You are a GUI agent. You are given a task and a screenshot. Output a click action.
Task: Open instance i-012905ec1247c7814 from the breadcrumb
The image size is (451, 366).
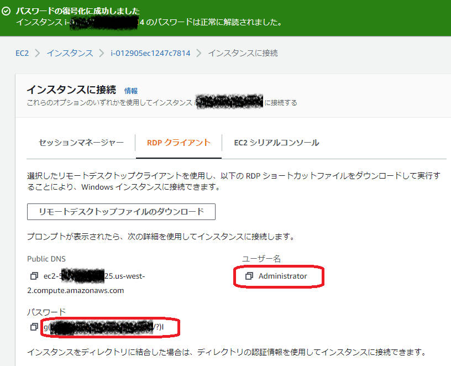[x=150, y=53]
